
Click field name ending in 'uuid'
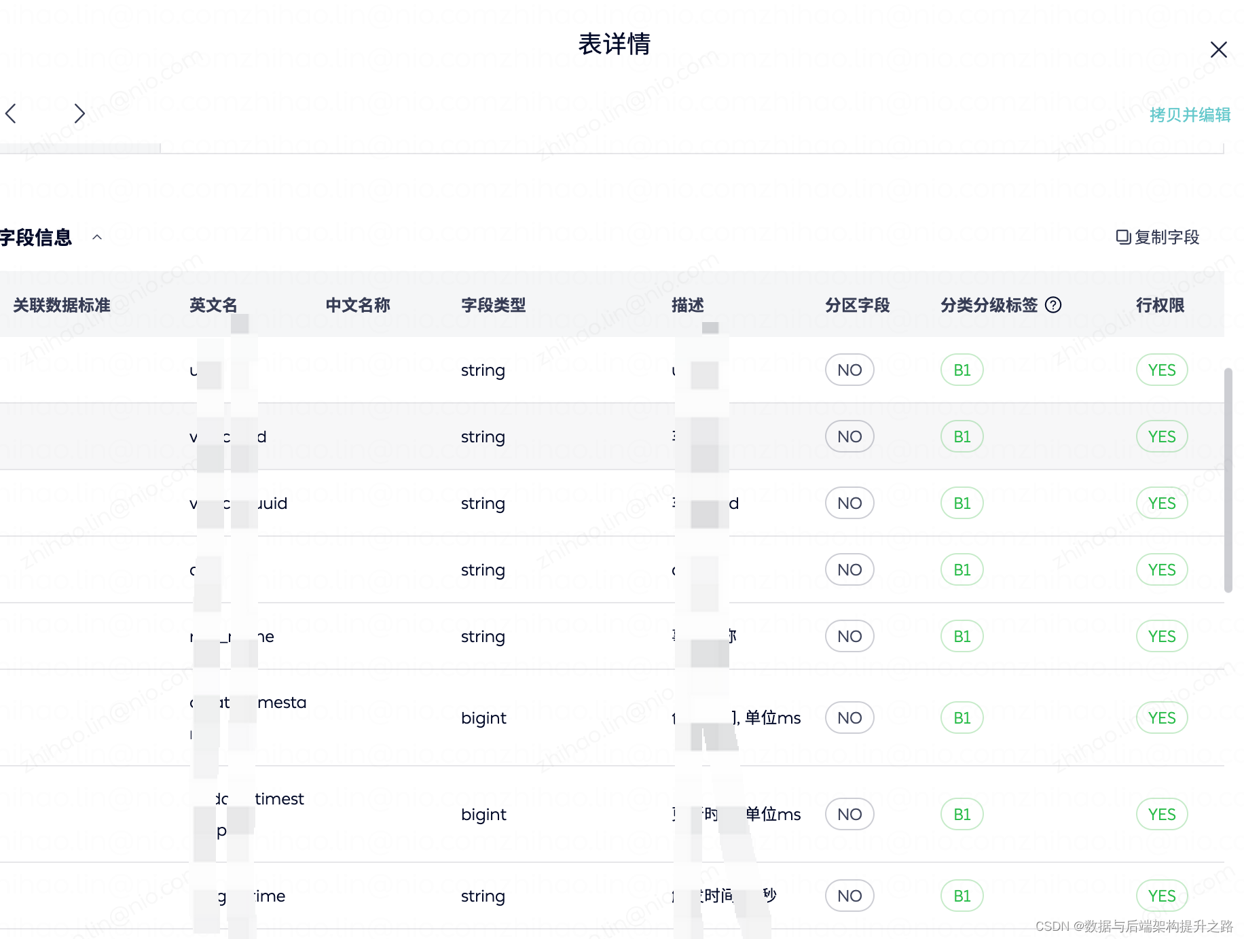[238, 503]
